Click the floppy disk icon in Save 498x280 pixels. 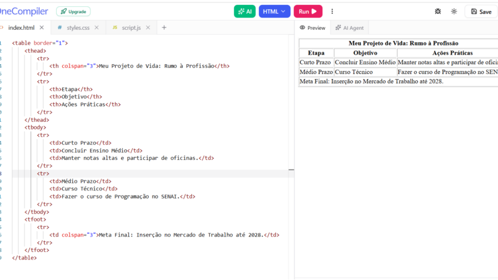tap(474, 11)
